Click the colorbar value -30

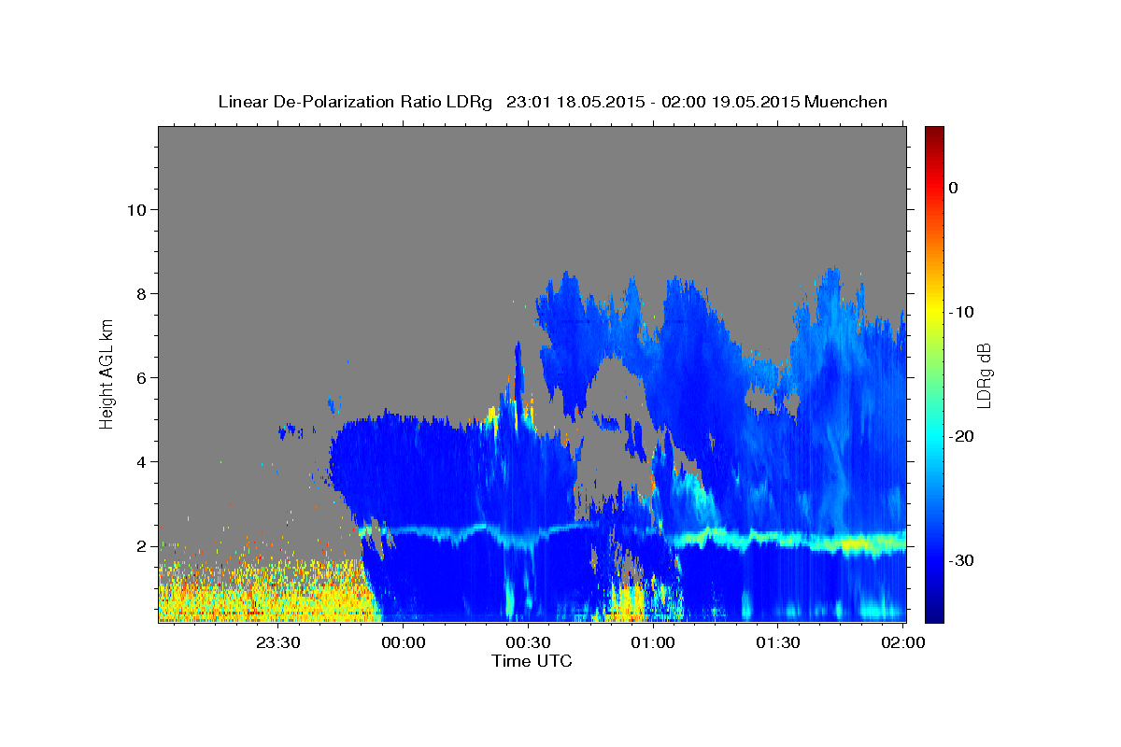pyautogui.click(x=961, y=560)
